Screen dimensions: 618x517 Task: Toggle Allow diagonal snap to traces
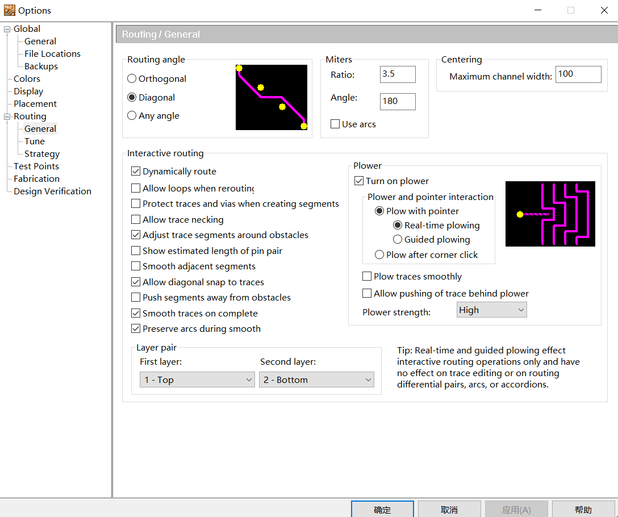pos(136,282)
